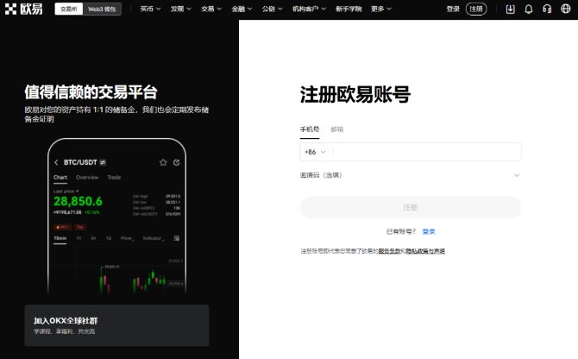The image size is (578, 359).
Task: Expand the 买币 menu
Action: [x=150, y=9]
